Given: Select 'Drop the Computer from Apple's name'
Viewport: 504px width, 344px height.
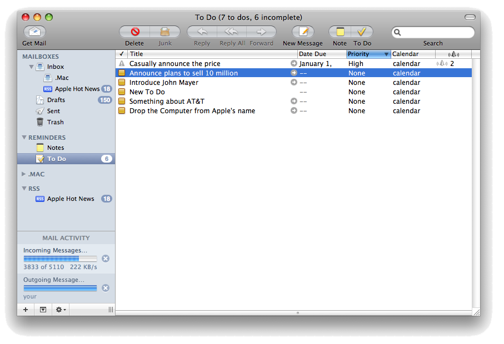Looking at the screenshot, I should pyautogui.click(x=192, y=111).
